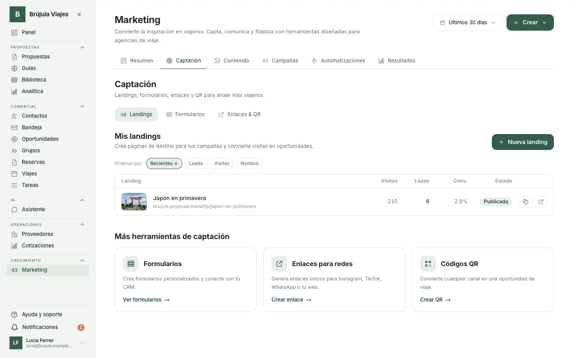This screenshot has height=358, width=573.
Task: Click the LF user avatar
Action: [x=16, y=343]
